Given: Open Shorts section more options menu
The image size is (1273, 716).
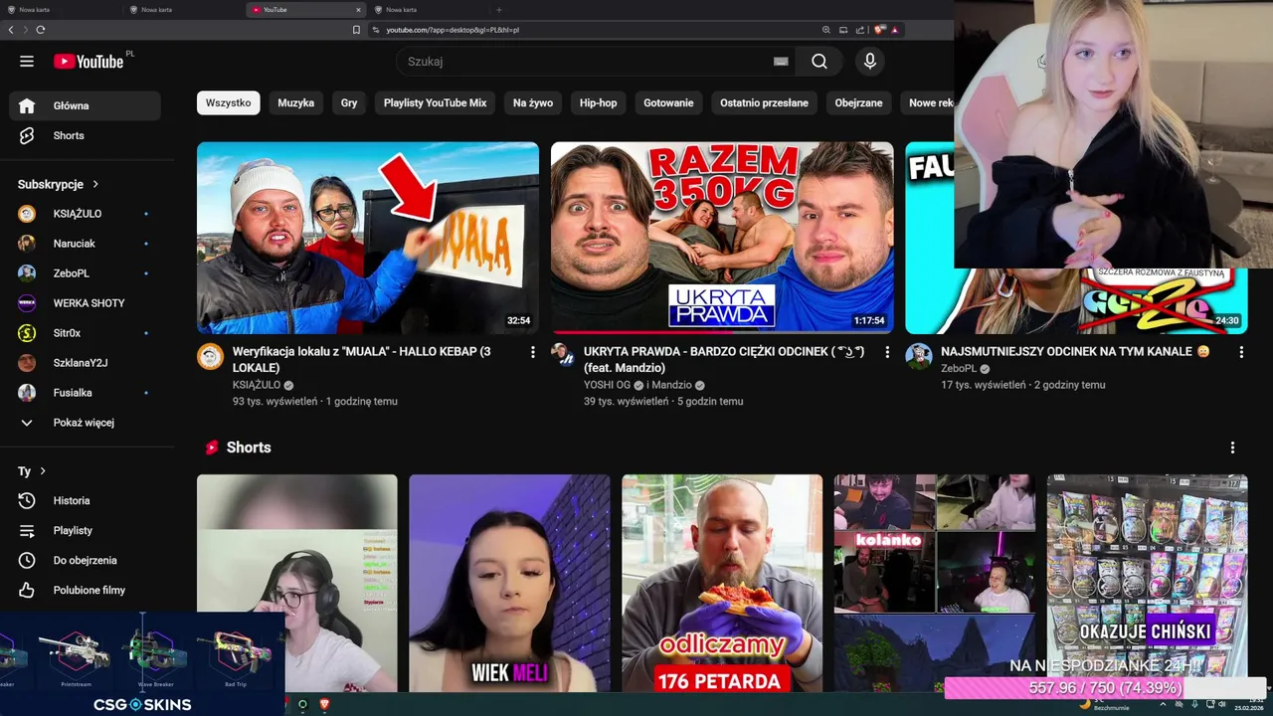Looking at the screenshot, I should point(1232,447).
